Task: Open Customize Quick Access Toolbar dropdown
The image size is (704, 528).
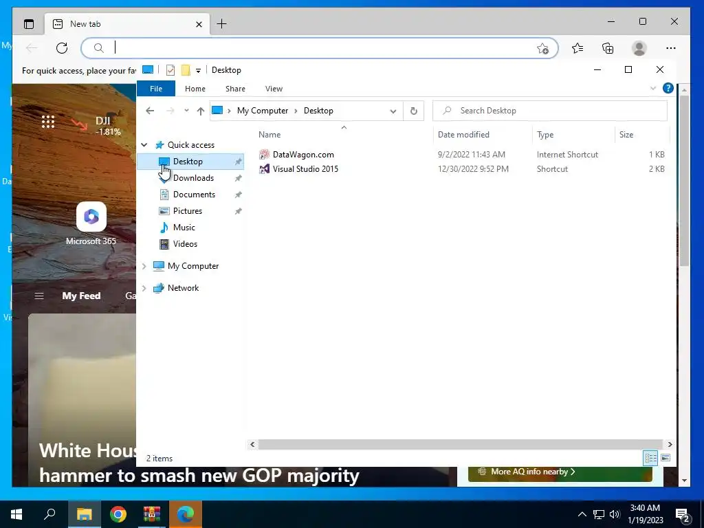Action: click(x=198, y=71)
